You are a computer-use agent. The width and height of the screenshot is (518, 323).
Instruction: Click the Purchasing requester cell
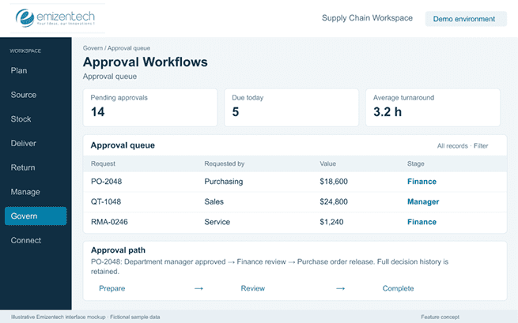coord(224,182)
